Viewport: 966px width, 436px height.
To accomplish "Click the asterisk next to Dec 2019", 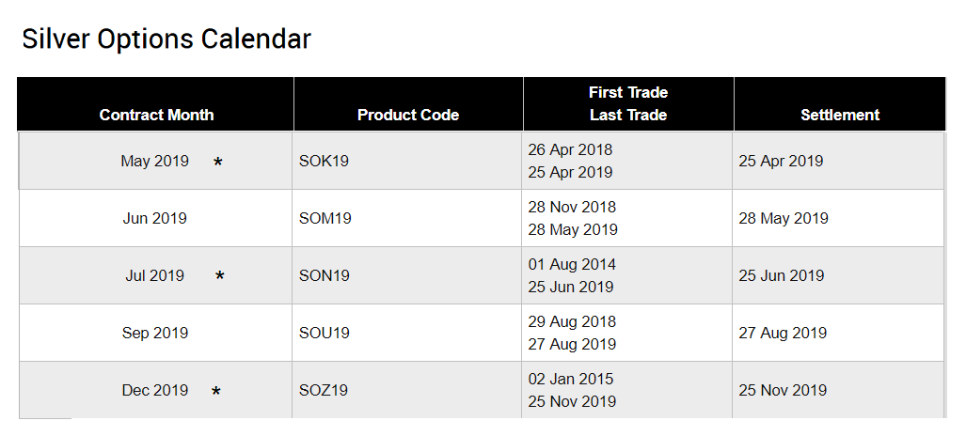I will coord(215,391).
